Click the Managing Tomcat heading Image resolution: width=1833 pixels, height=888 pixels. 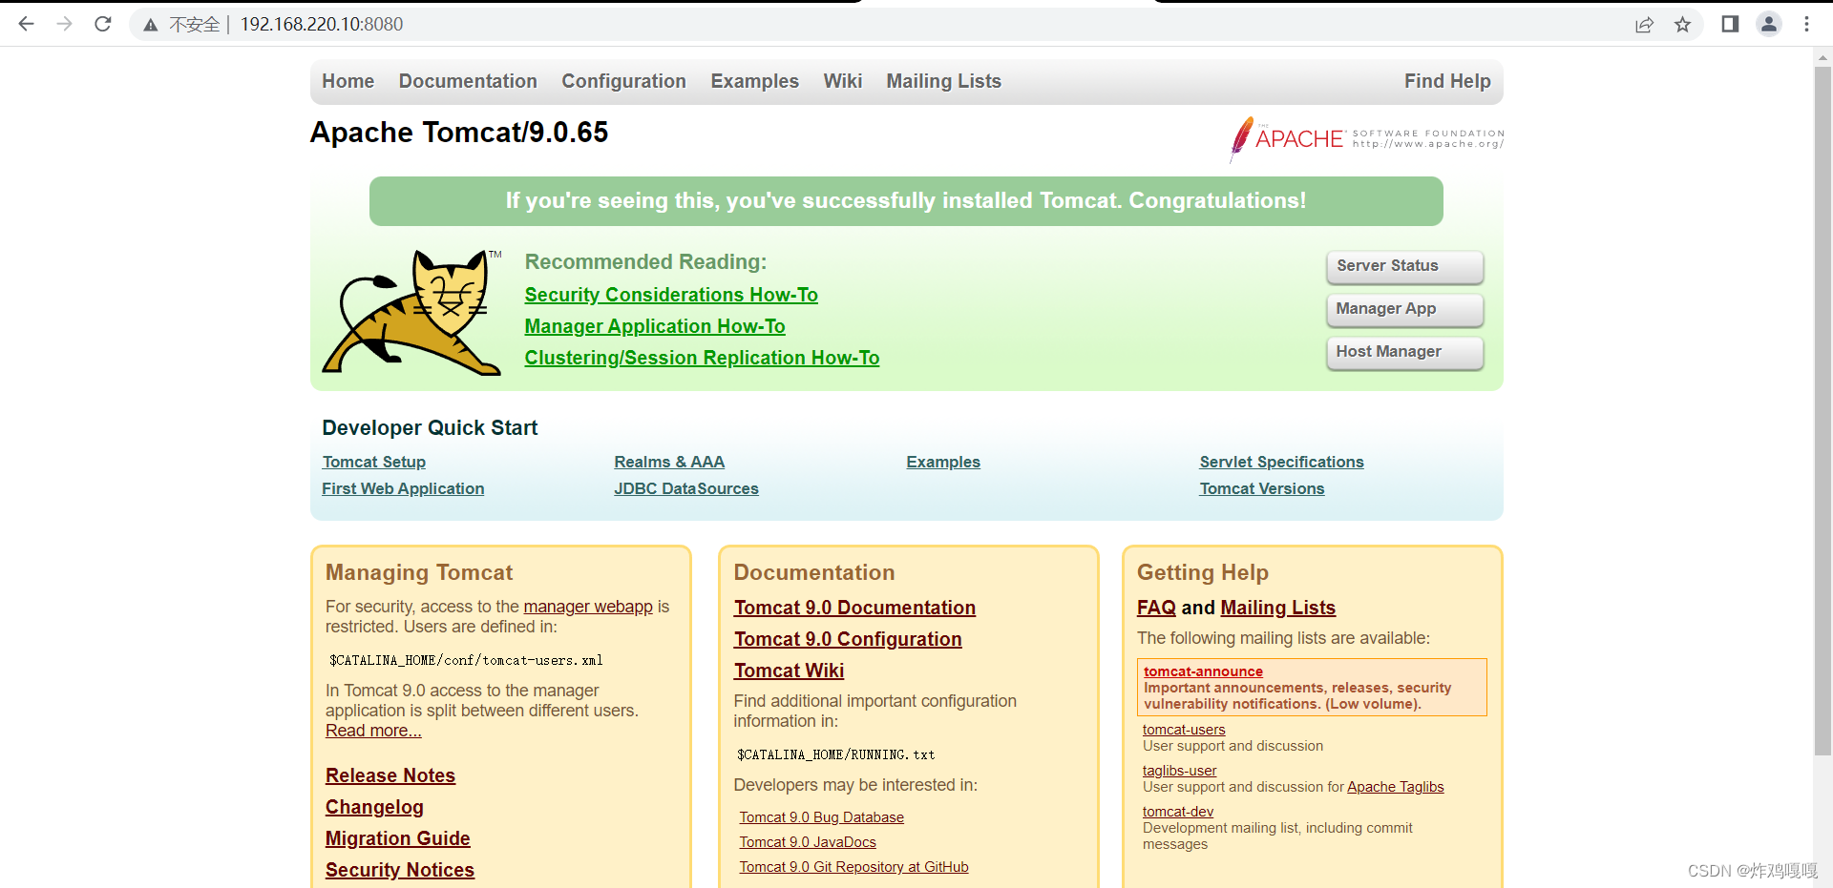[419, 572]
